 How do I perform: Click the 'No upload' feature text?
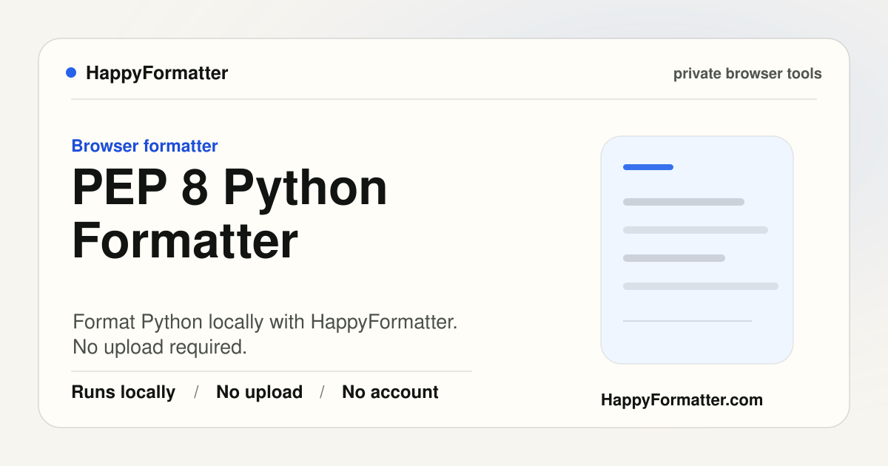click(259, 392)
